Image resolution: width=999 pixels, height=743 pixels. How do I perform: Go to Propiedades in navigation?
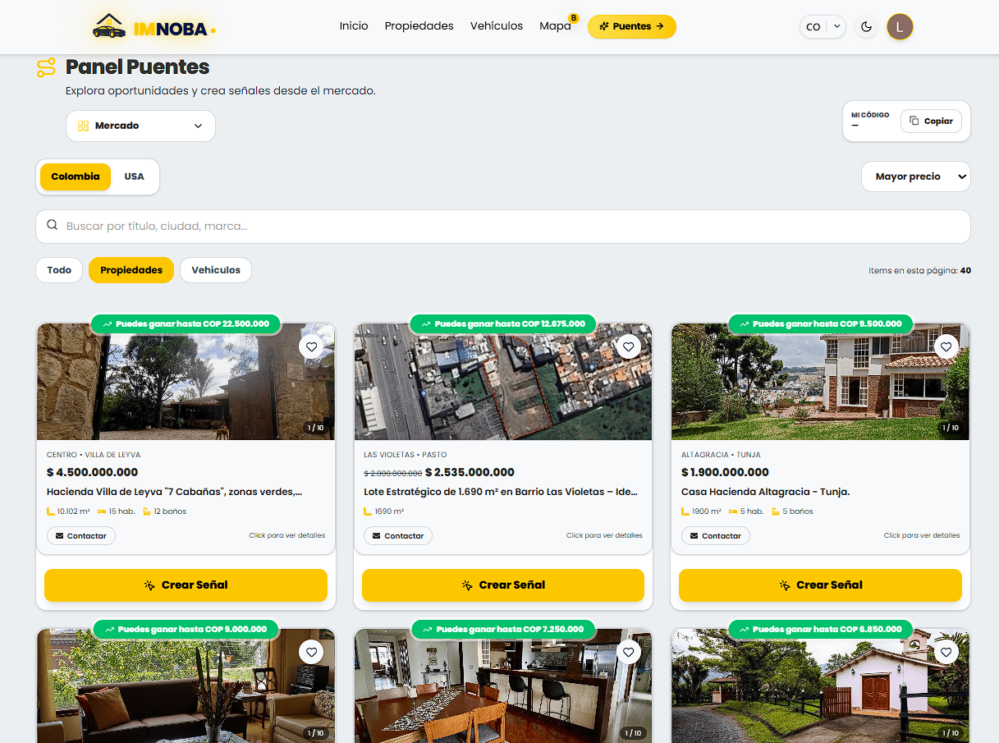pyautogui.click(x=419, y=26)
